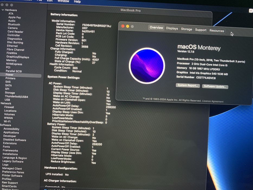The width and height of the screenshot is (253, 190).
Task: Open Memory hardware details
Action: coord(11,60)
